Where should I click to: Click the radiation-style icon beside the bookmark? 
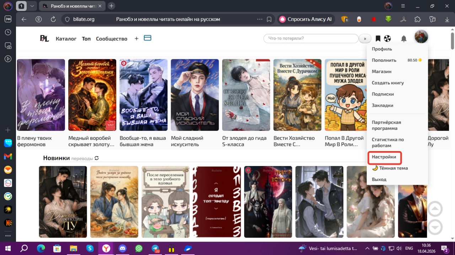(387, 38)
